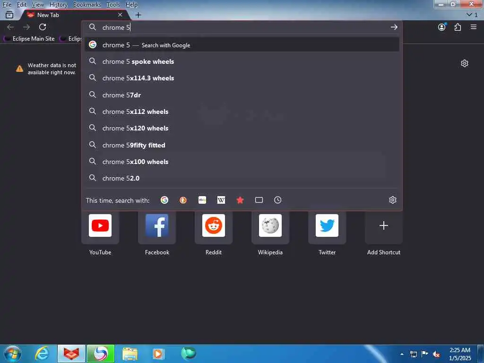Open the extensions puzzle icon
484x363 pixels.
(458, 27)
